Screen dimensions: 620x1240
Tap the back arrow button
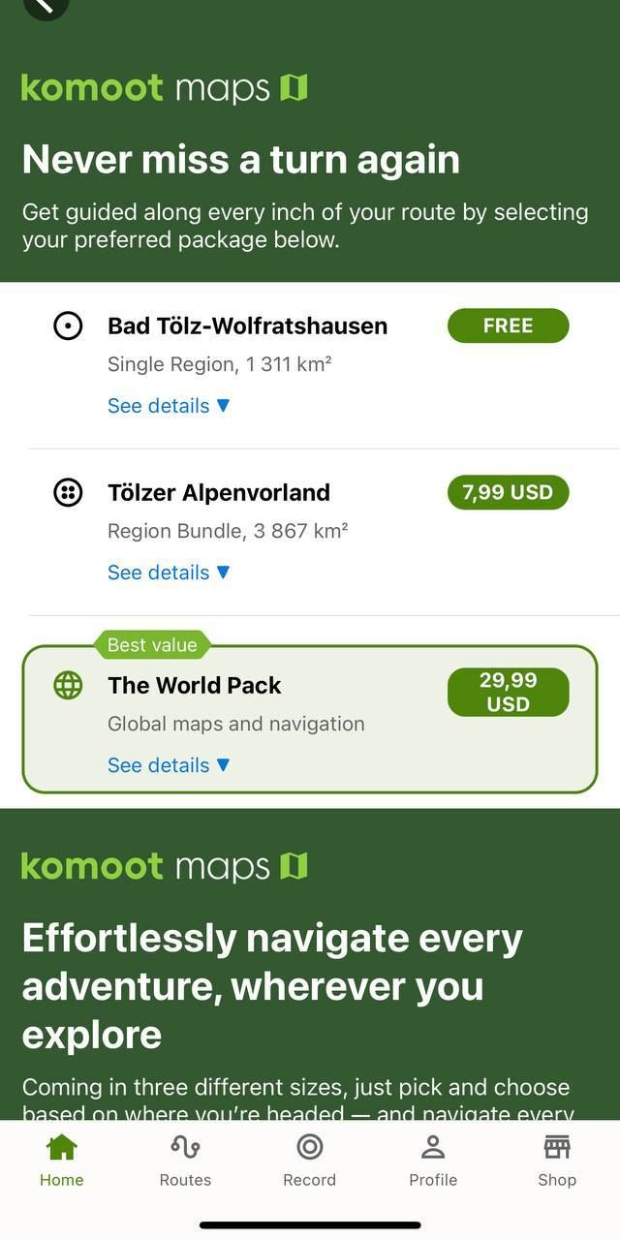click(45, 6)
